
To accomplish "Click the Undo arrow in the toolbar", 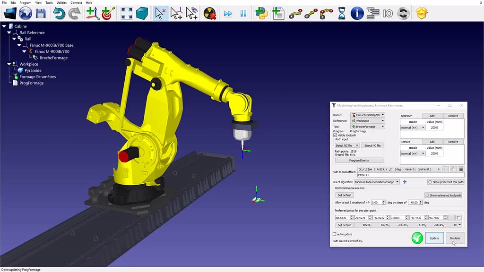I will 59,13.
